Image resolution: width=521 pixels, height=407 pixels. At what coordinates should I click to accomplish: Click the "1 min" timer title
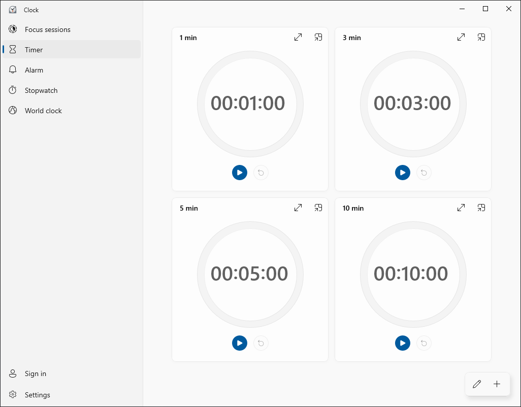tap(188, 38)
